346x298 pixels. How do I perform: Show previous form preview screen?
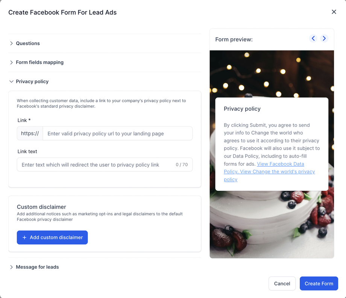(x=313, y=38)
